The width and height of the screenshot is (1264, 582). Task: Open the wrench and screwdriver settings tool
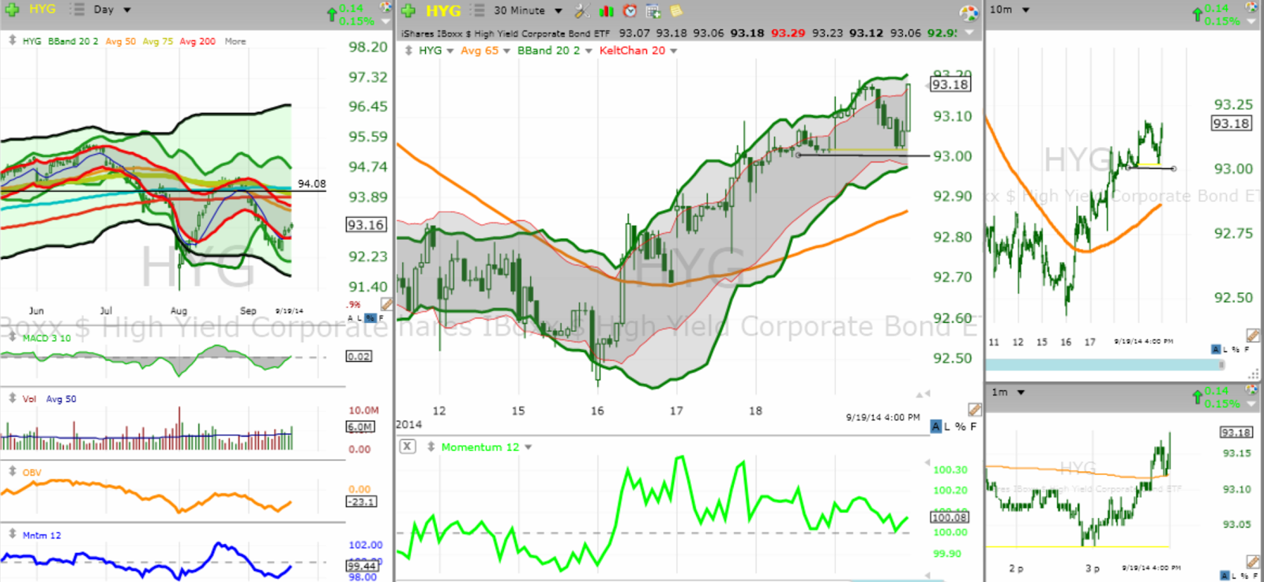click(582, 10)
